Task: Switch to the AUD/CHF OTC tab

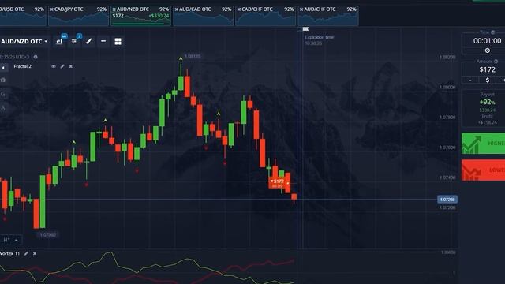Action: coord(328,16)
